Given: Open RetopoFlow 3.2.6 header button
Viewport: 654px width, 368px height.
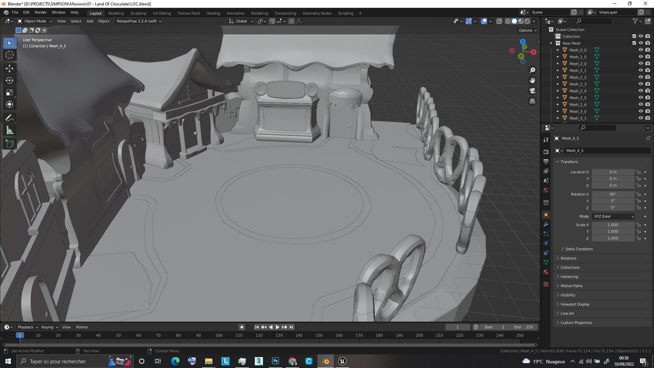Looking at the screenshot, I should [x=136, y=21].
